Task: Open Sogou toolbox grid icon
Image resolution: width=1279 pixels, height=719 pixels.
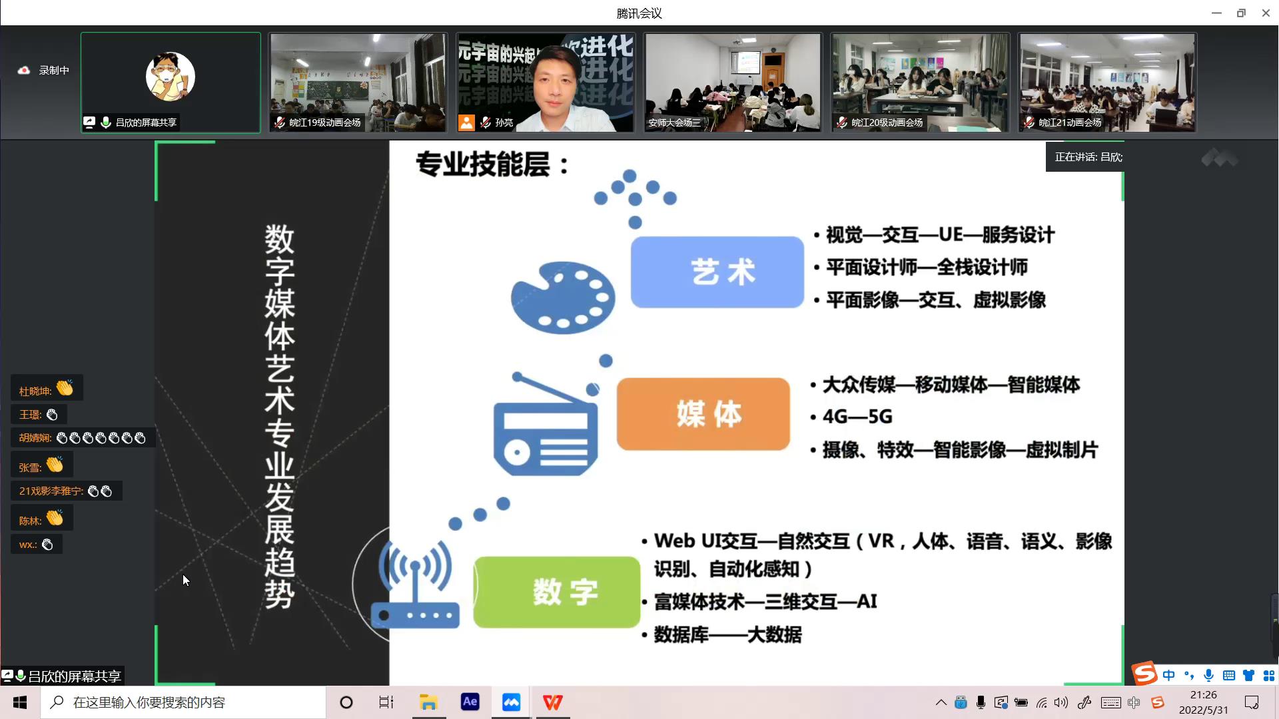Action: [x=1268, y=676]
